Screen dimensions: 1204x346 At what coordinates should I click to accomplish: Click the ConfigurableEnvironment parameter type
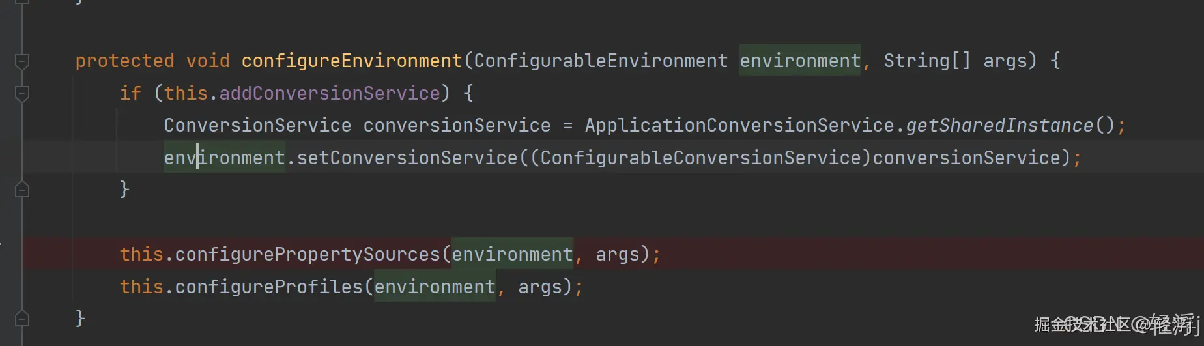click(600, 61)
